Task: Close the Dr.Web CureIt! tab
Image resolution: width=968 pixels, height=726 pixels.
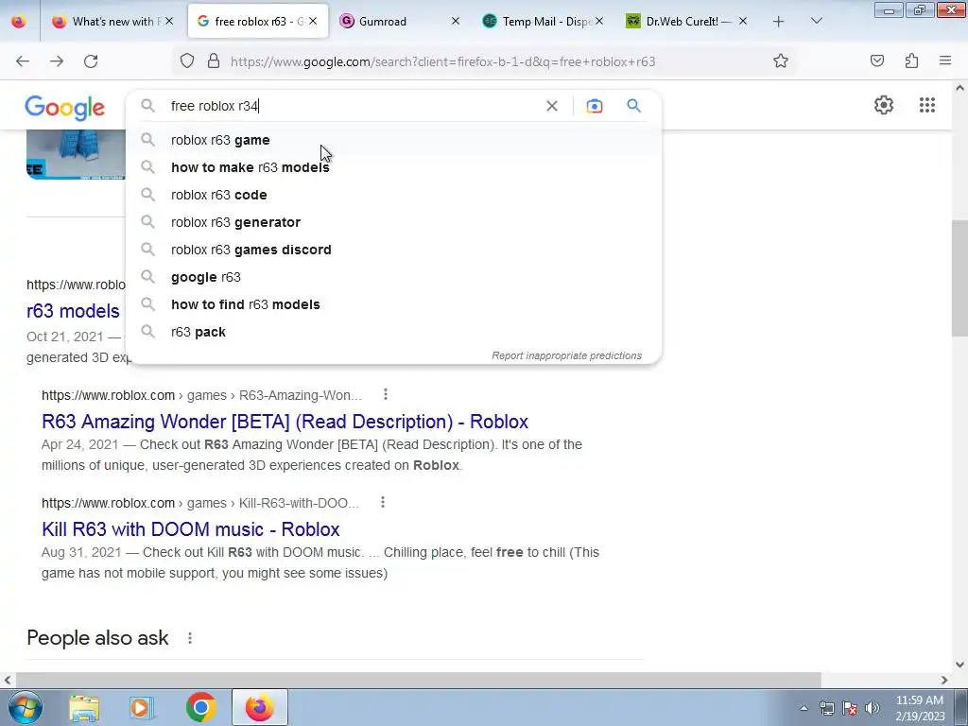Action: point(743,22)
